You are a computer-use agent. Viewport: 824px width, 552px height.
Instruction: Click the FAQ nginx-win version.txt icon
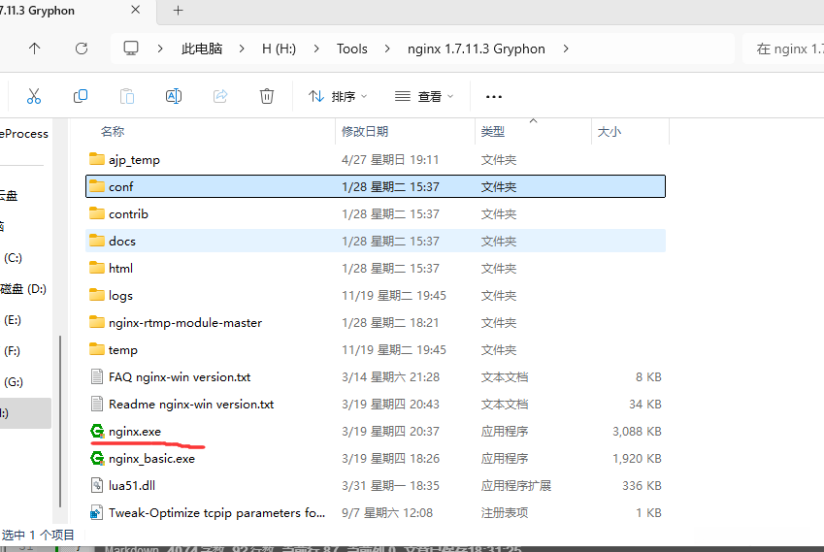(x=97, y=376)
